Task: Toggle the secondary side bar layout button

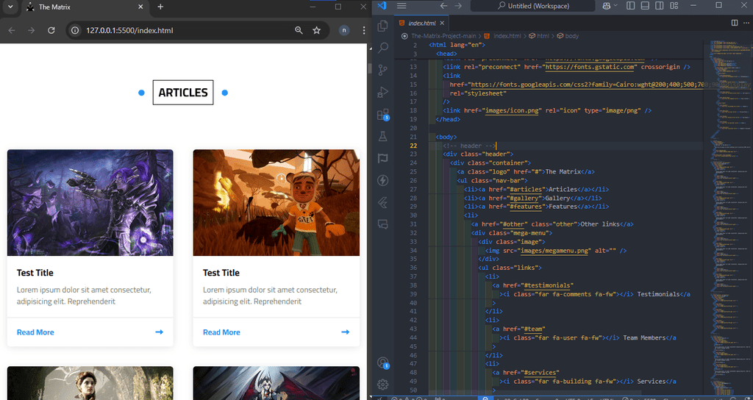Action: [x=660, y=6]
